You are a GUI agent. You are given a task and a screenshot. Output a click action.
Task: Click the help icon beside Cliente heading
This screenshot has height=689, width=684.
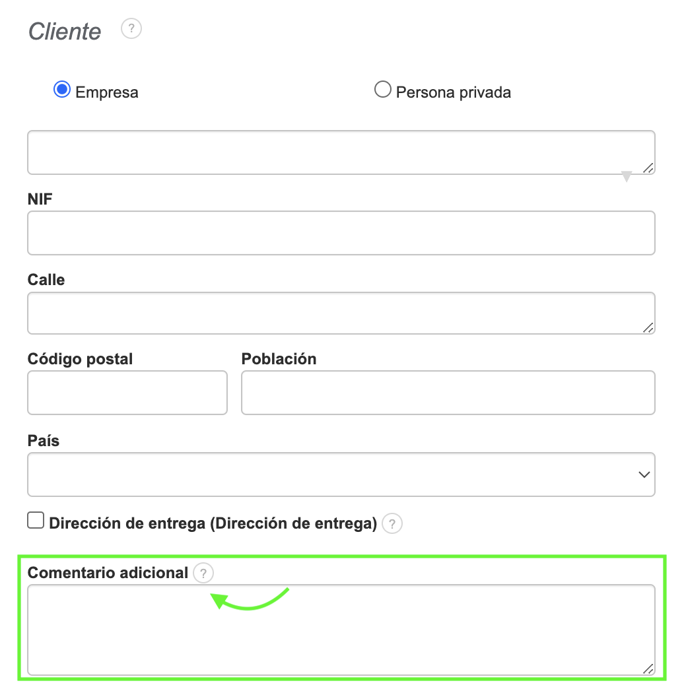coord(131,29)
